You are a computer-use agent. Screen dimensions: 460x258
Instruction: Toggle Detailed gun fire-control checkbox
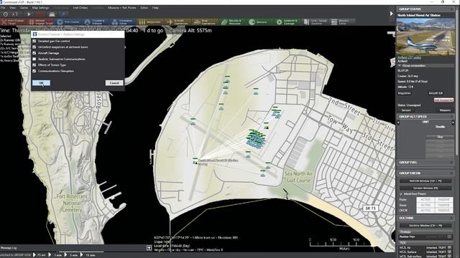coord(34,41)
